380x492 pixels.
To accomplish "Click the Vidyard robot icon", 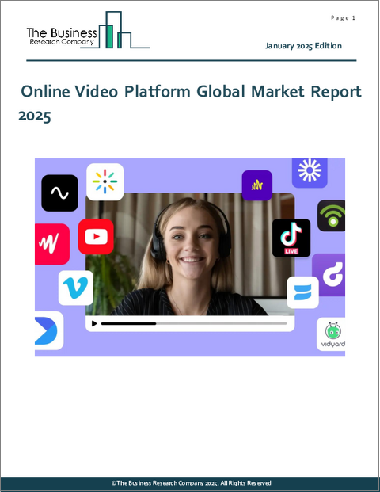I will pos(331,334).
